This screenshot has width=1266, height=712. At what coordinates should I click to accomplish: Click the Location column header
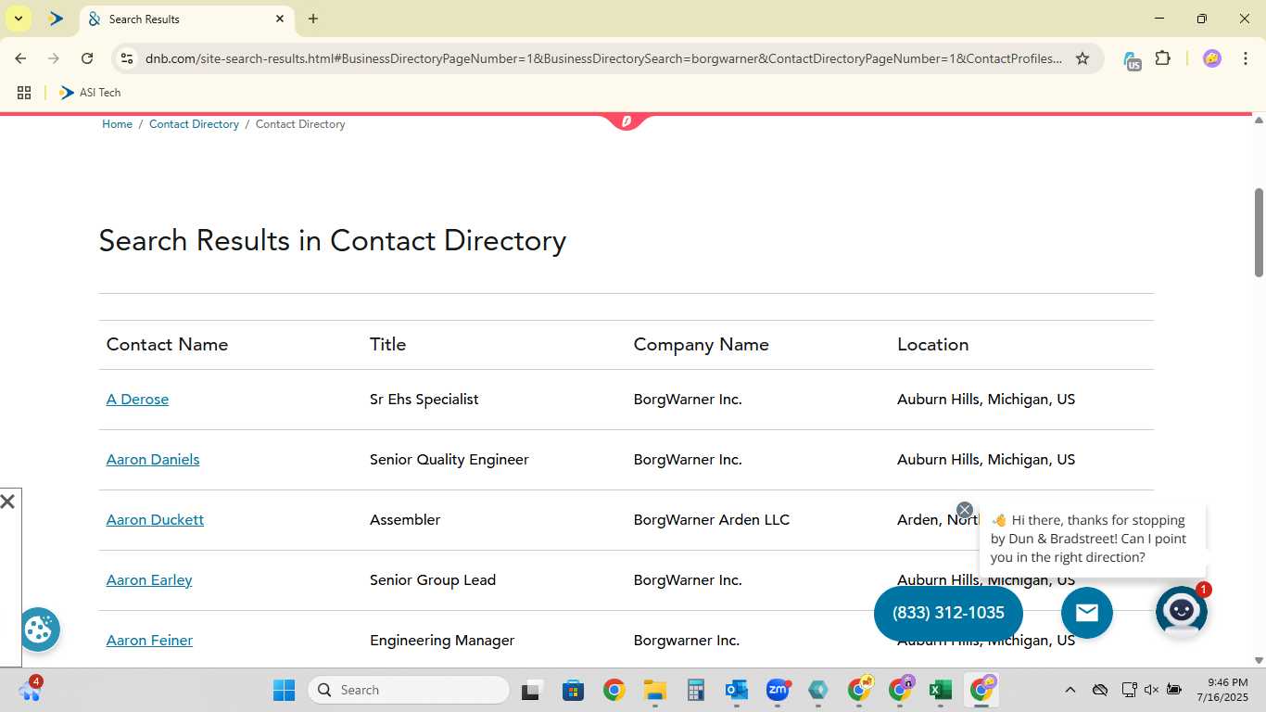932,345
